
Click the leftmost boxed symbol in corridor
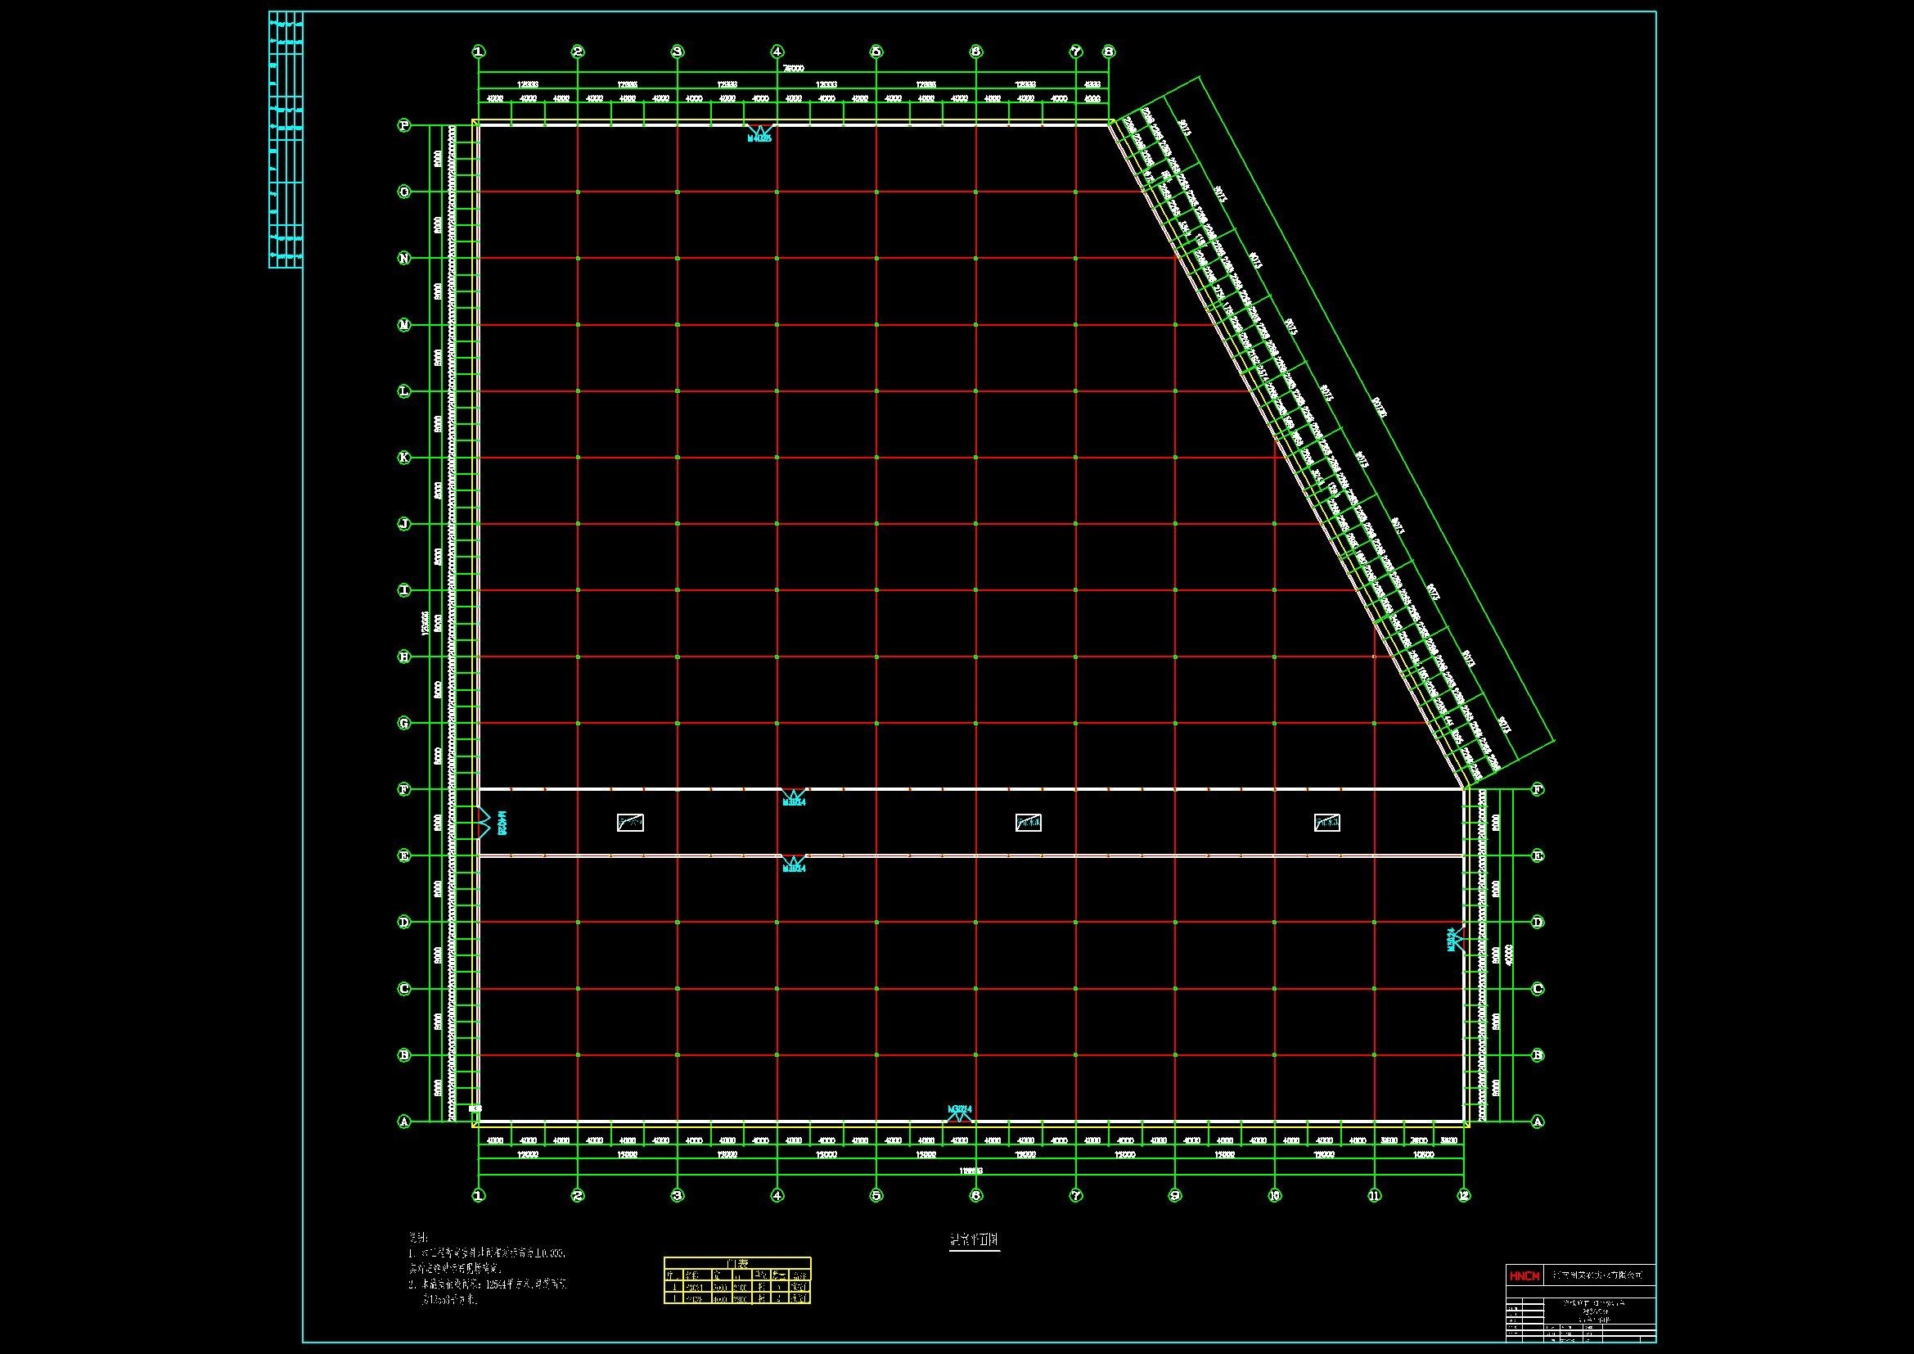(630, 823)
